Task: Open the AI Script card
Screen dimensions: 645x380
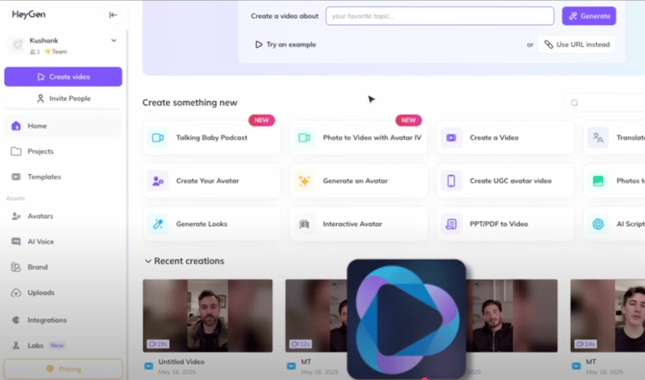Action: (x=614, y=224)
